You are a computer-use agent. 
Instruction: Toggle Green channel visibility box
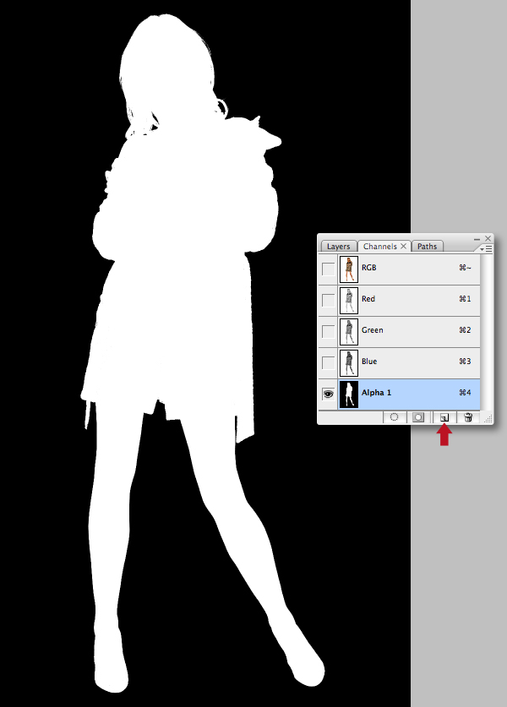tap(329, 331)
